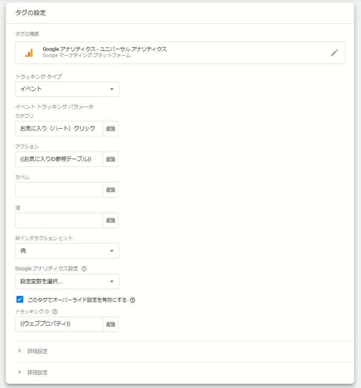This screenshot has width=361, height=388.
Task: Click the Google Analytics bar chart icon
Action: coord(29,53)
